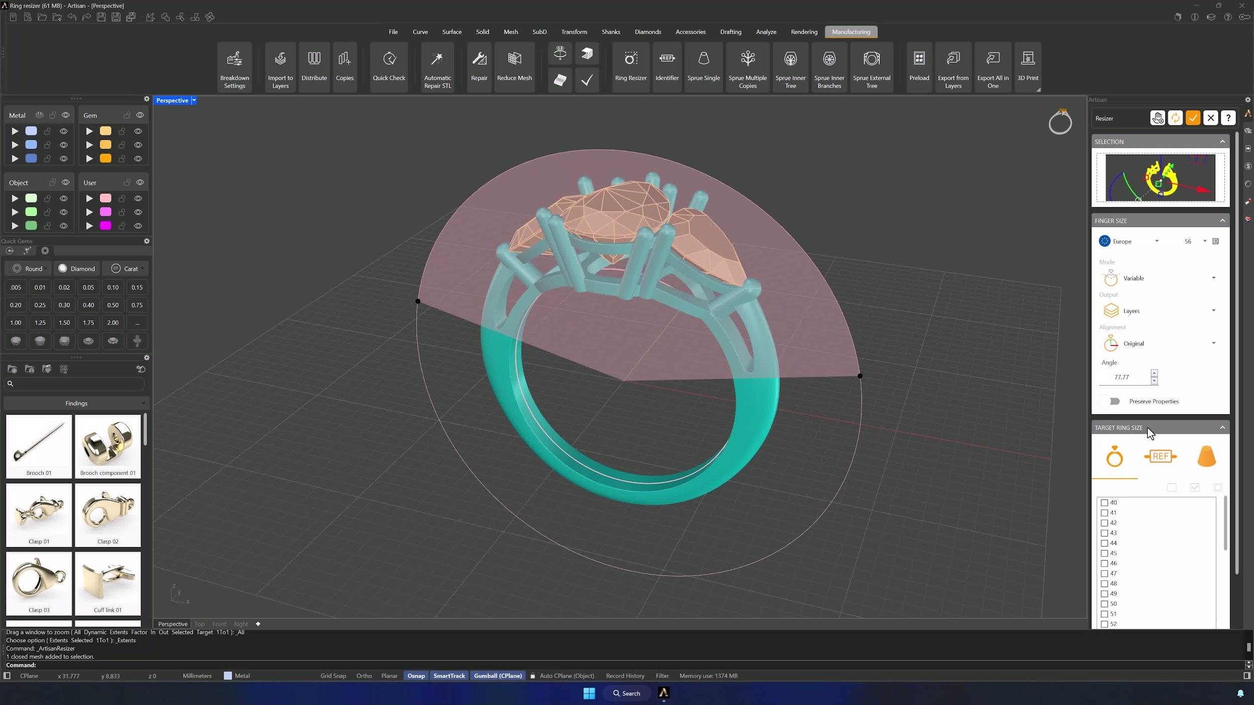Launch Automatic Repair STL
Image resolution: width=1254 pixels, height=705 pixels.
pos(437,68)
